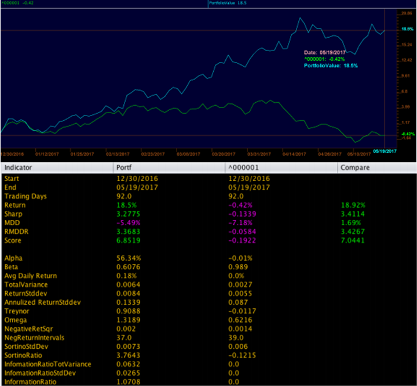The image size is (417, 386).
Task: Click the Compare Return value 18.92%
Action: (353, 205)
